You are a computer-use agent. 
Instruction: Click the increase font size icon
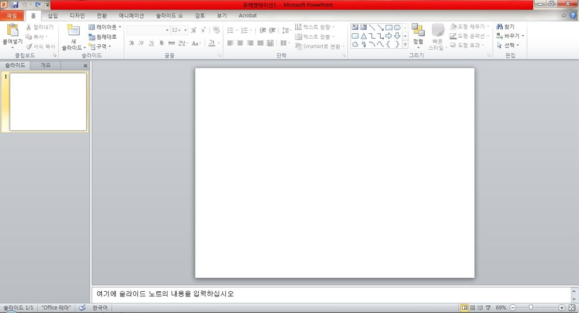click(x=193, y=30)
